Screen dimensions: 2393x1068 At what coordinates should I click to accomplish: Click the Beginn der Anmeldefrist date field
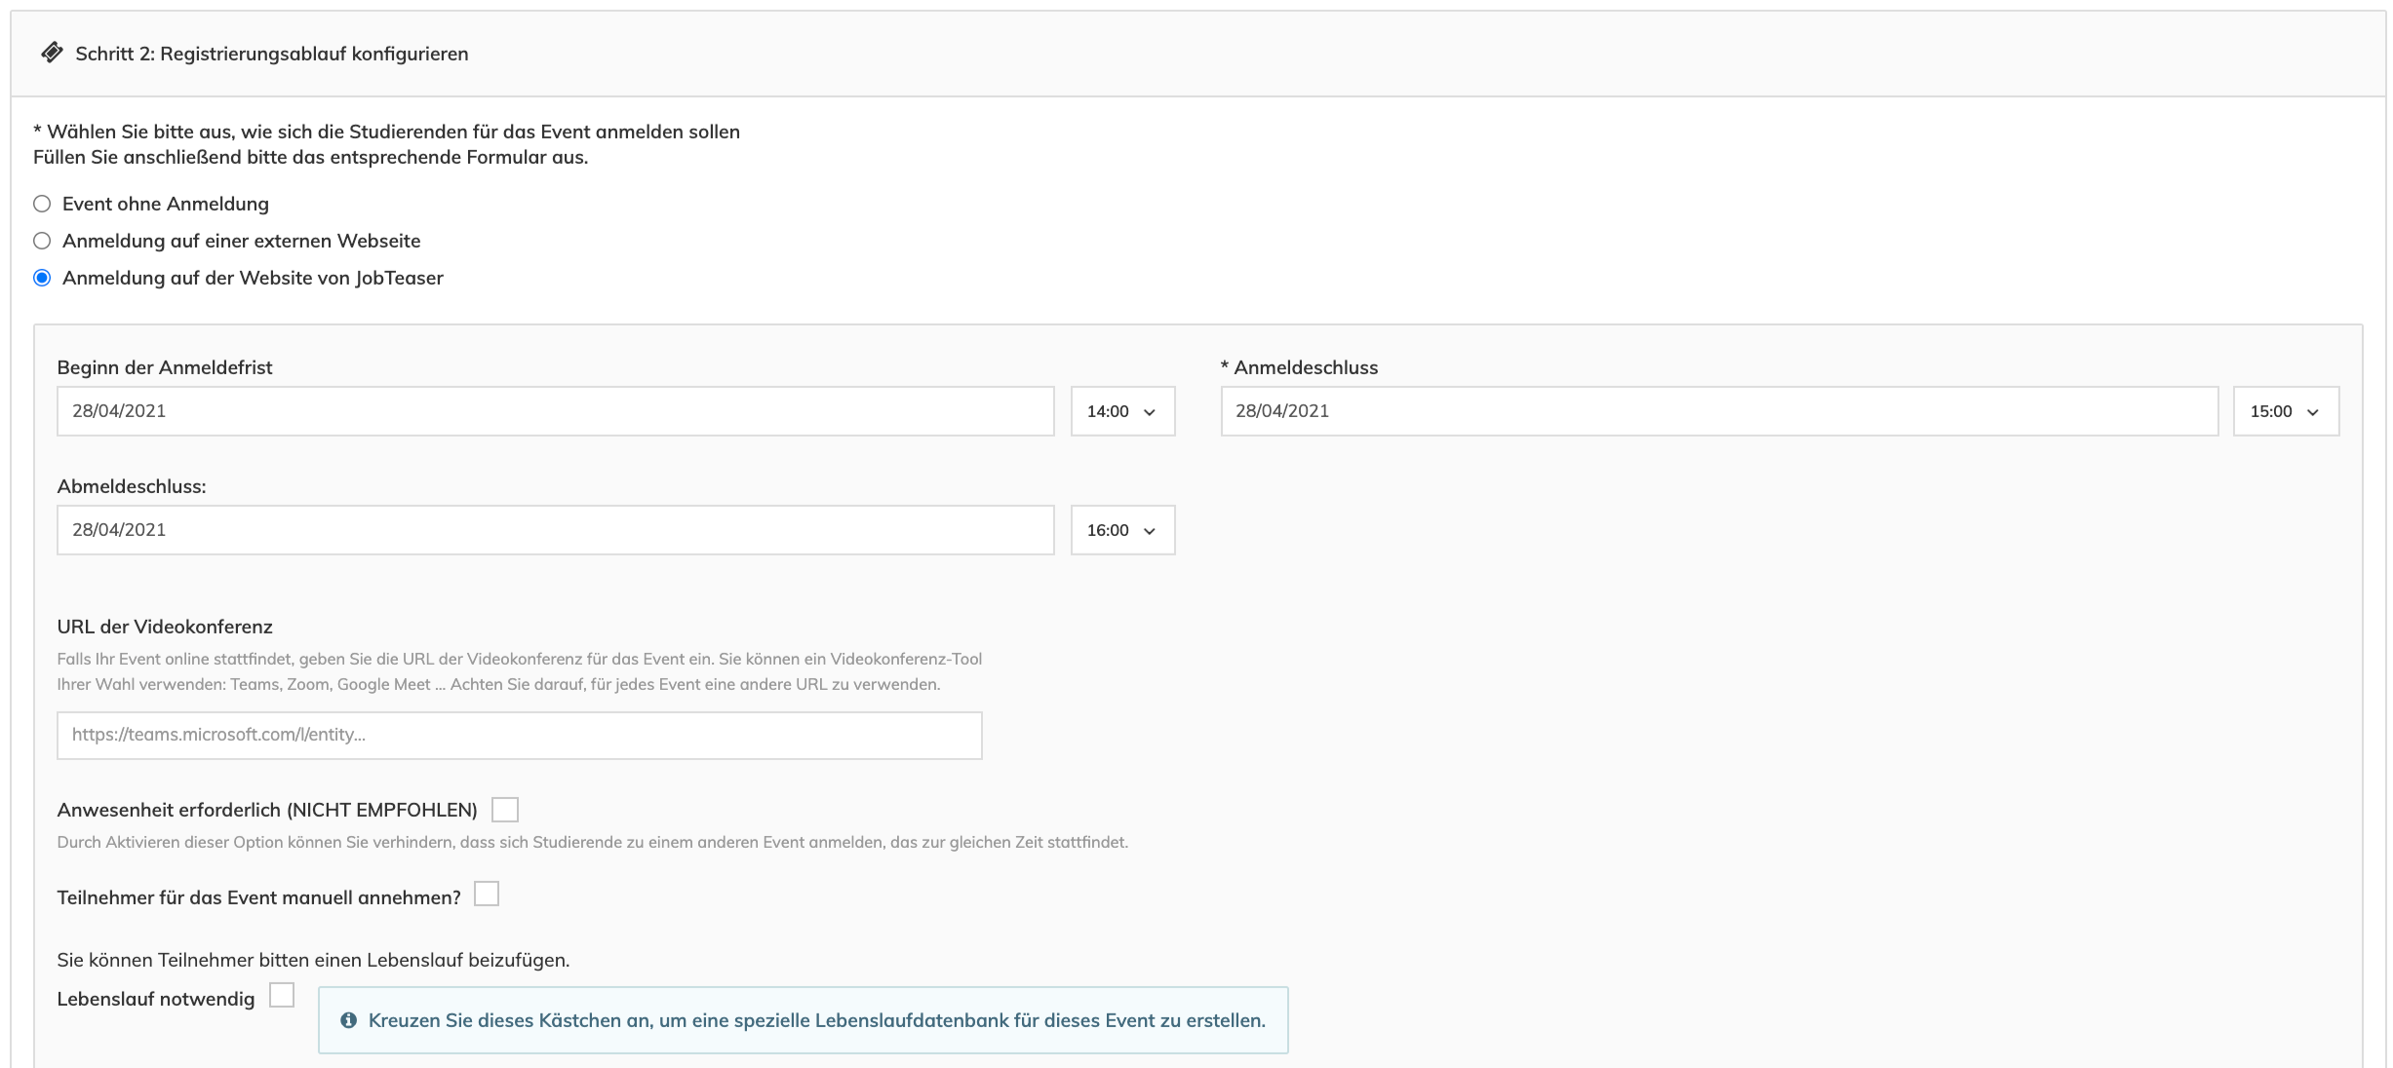point(555,411)
